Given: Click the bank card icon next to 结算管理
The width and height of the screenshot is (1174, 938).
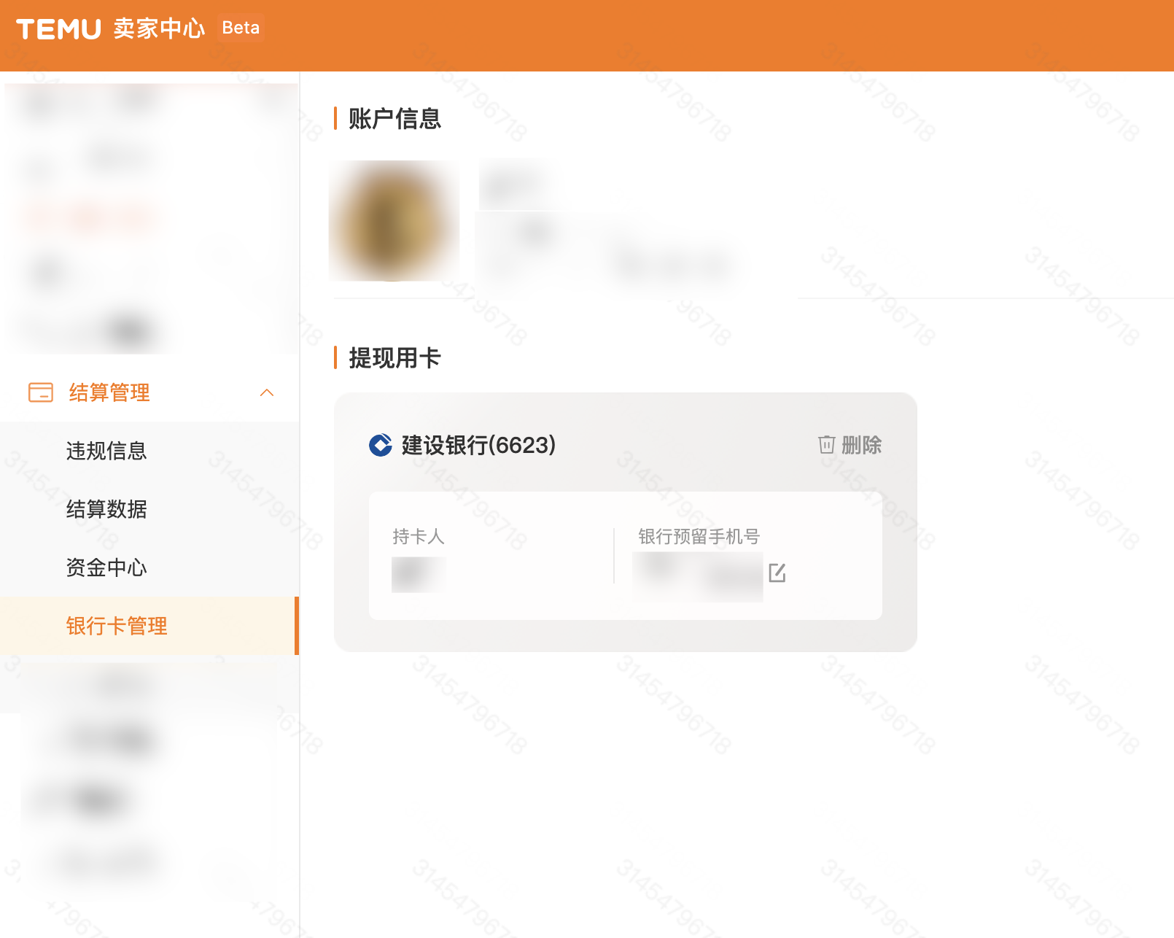Looking at the screenshot, I should pyautogui.click(x=40, y=392).
